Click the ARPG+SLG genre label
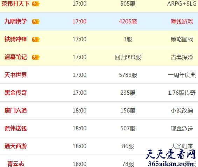Image resolution: width=198 pixels, height=167 pixels. point(182,3)
